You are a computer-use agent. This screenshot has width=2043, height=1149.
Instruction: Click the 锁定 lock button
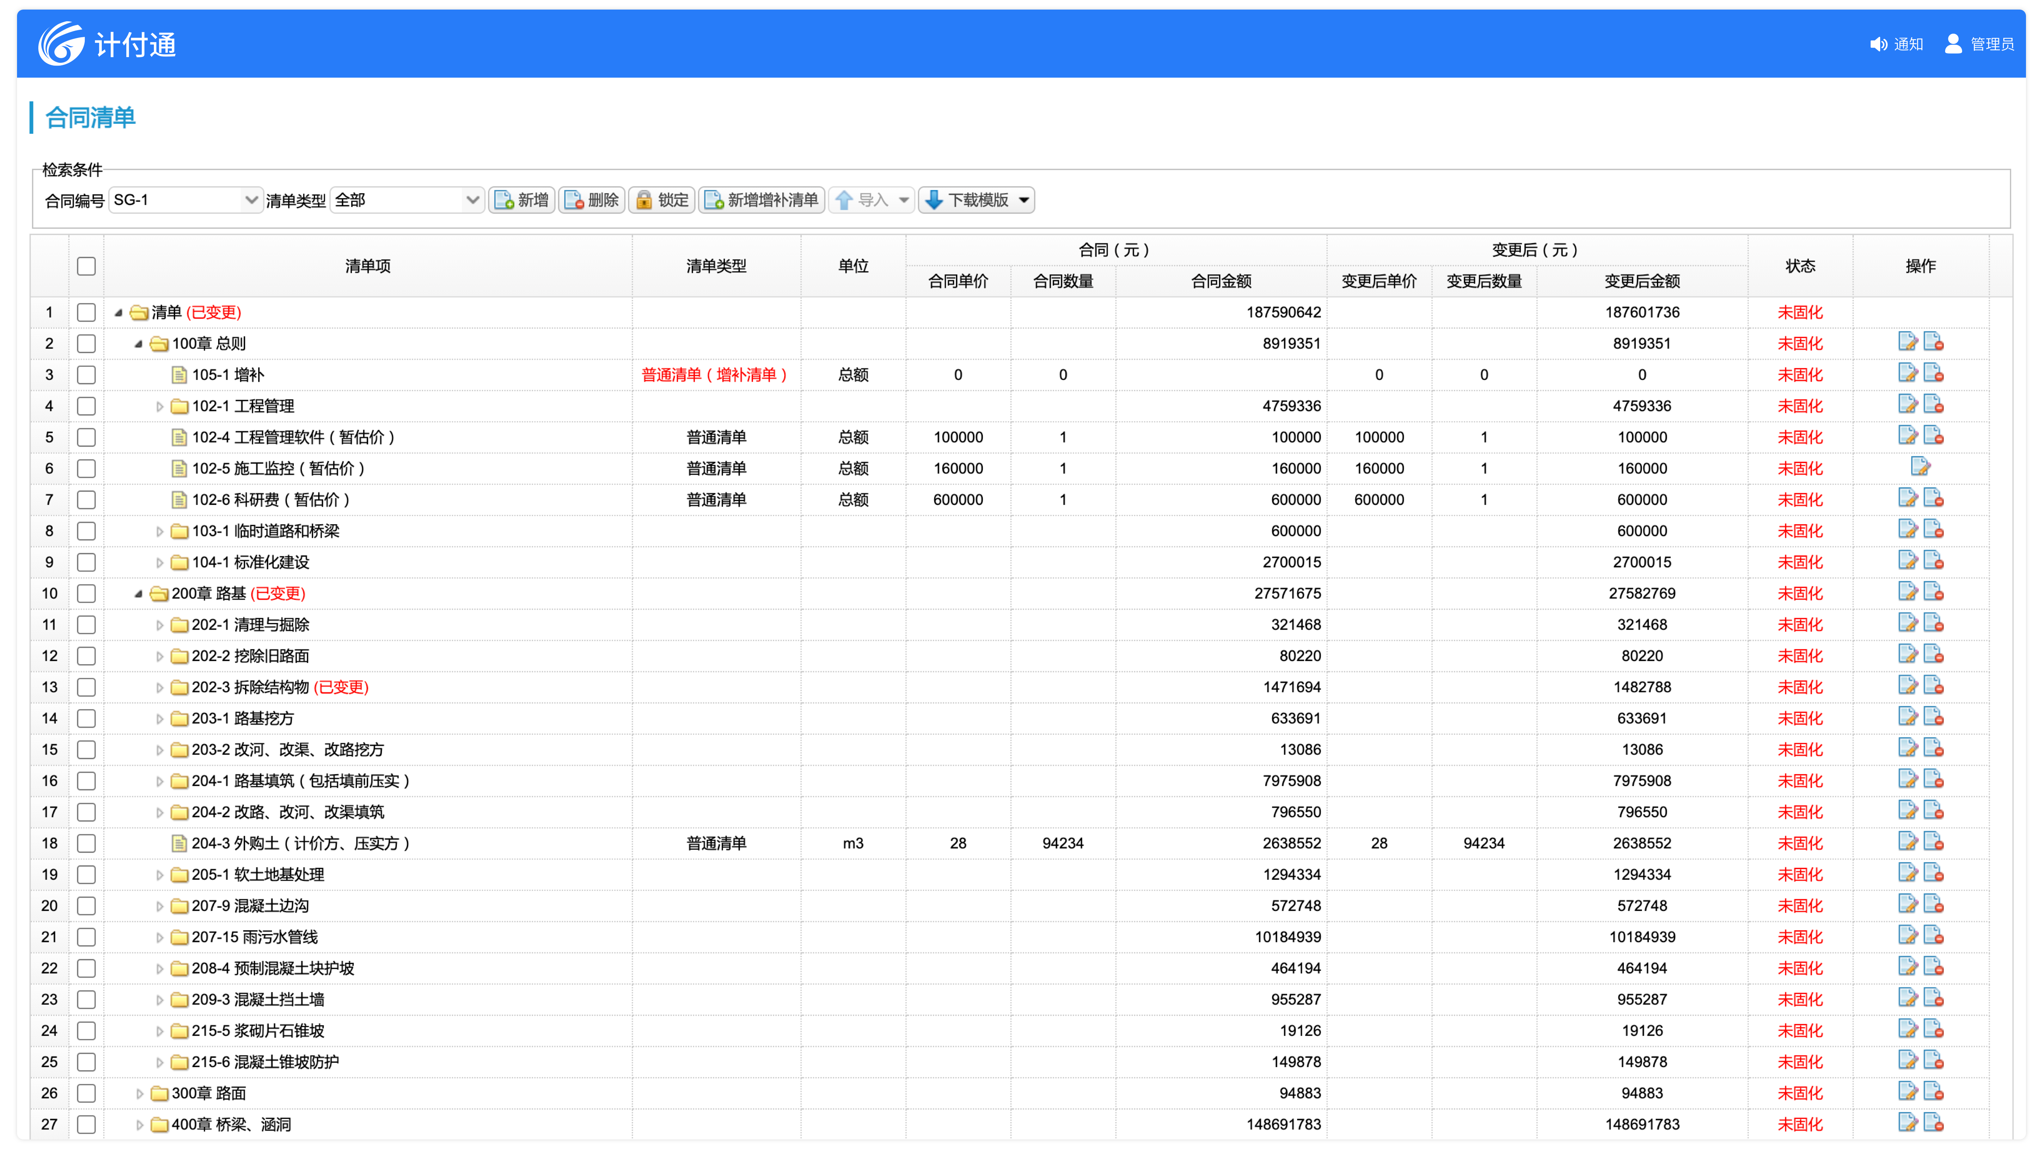(662, 200)
